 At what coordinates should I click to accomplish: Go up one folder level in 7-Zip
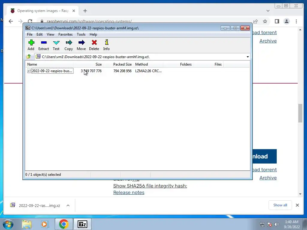coord(29,57)
